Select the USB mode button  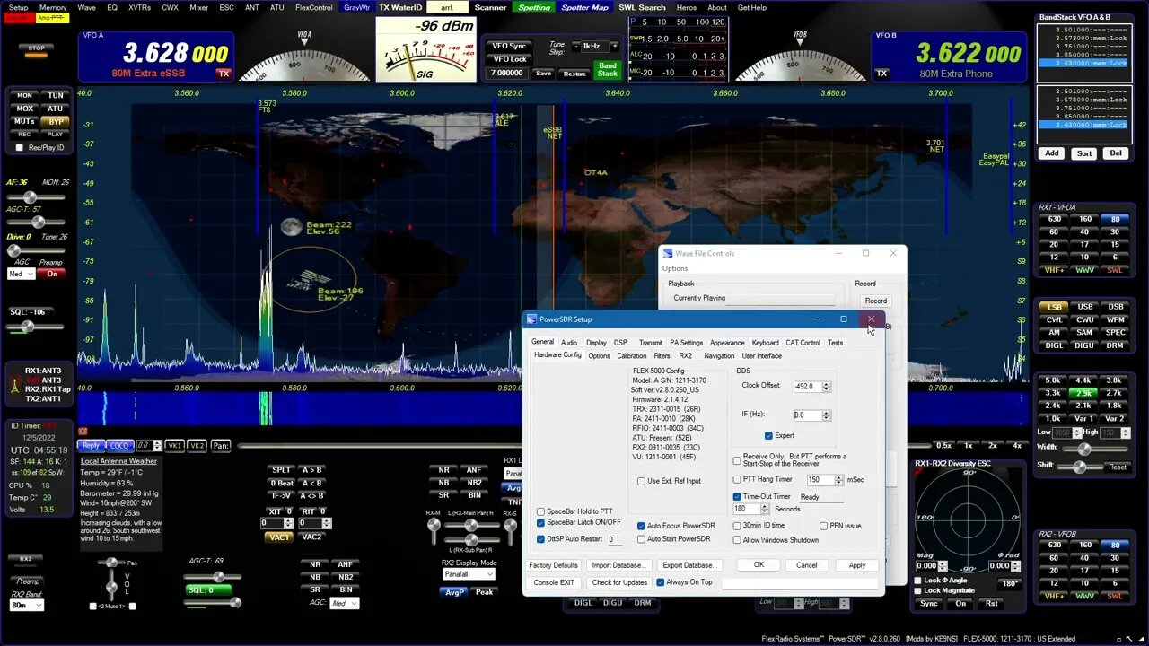(1084, 307)
